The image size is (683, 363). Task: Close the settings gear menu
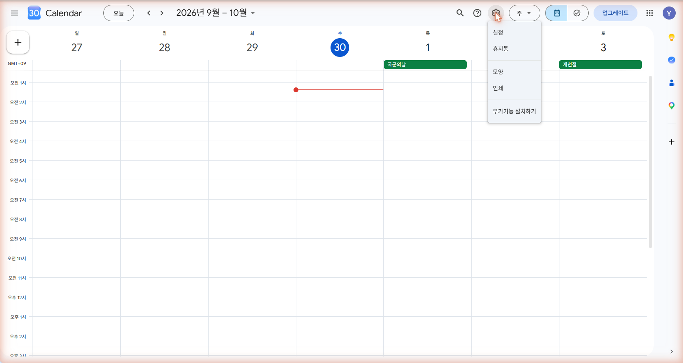click(x=496, y=13)
